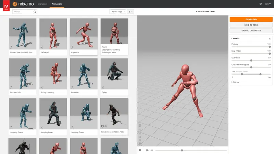This screenshot has height=154, width=274.
Task: Close the Capoeira settings panel
Action: pyautogui.click(x=270, y=39)
